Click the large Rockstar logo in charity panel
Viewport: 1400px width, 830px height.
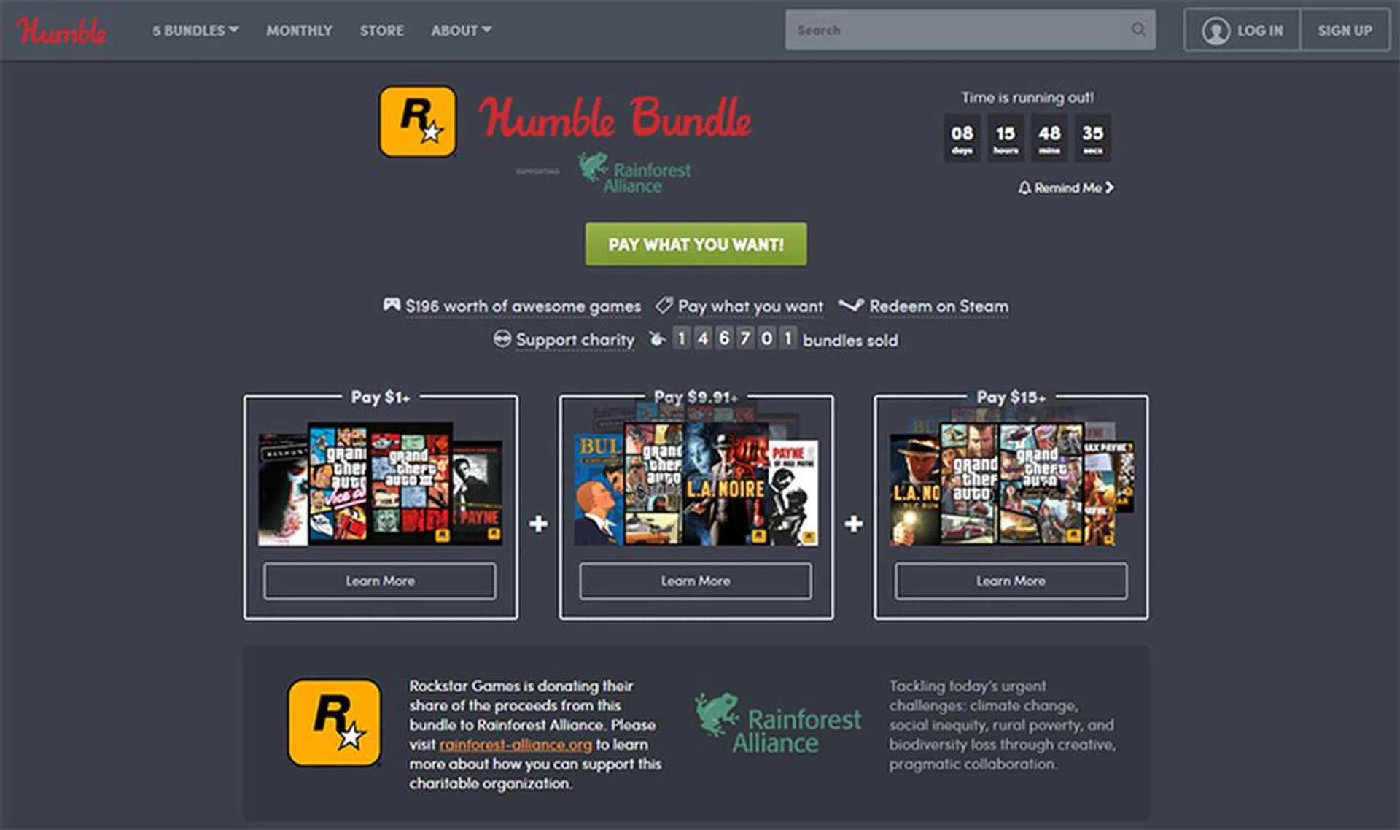(x=335, y=723)
